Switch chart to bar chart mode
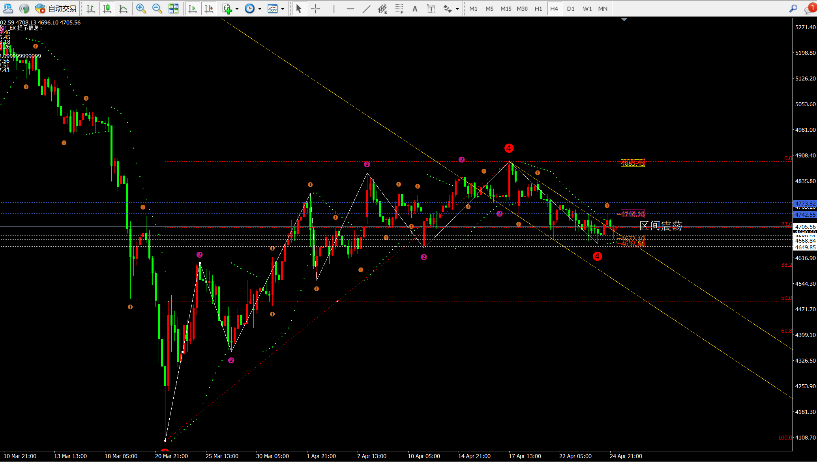This screenshot has width=817, height=462. (91, 8)
